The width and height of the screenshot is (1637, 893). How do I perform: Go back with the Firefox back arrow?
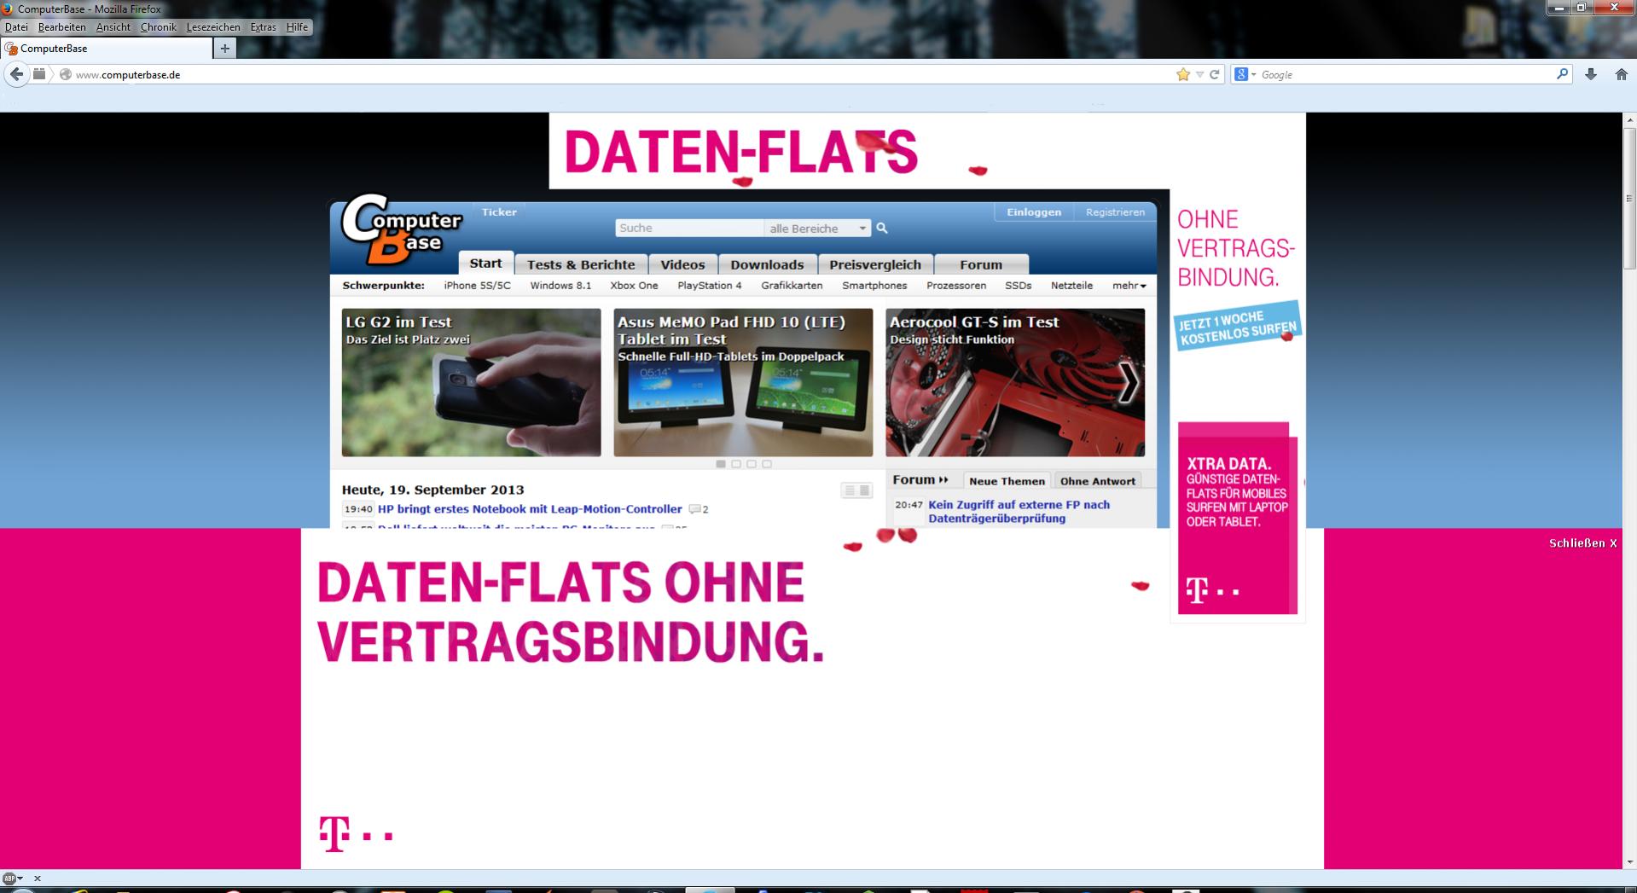pos(16,74)
